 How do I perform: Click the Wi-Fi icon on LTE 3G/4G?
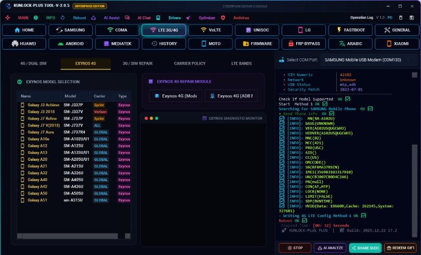[153, 30]
